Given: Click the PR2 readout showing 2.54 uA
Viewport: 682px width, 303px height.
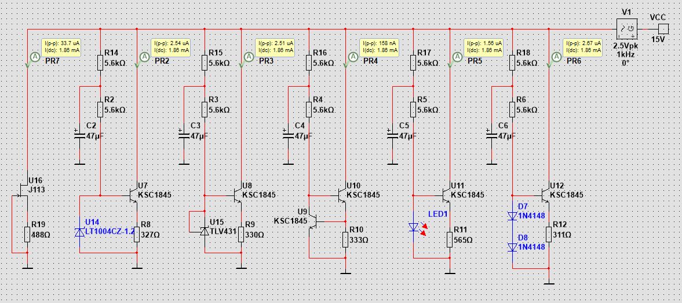Looking at the screenshot, I should (x=170, y=47).
